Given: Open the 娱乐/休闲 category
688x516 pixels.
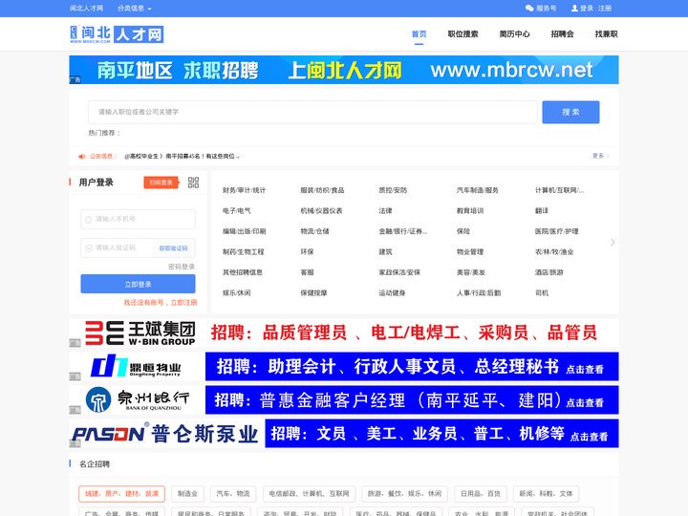Looking at the screenshot, I should click(x=237, y=293).
